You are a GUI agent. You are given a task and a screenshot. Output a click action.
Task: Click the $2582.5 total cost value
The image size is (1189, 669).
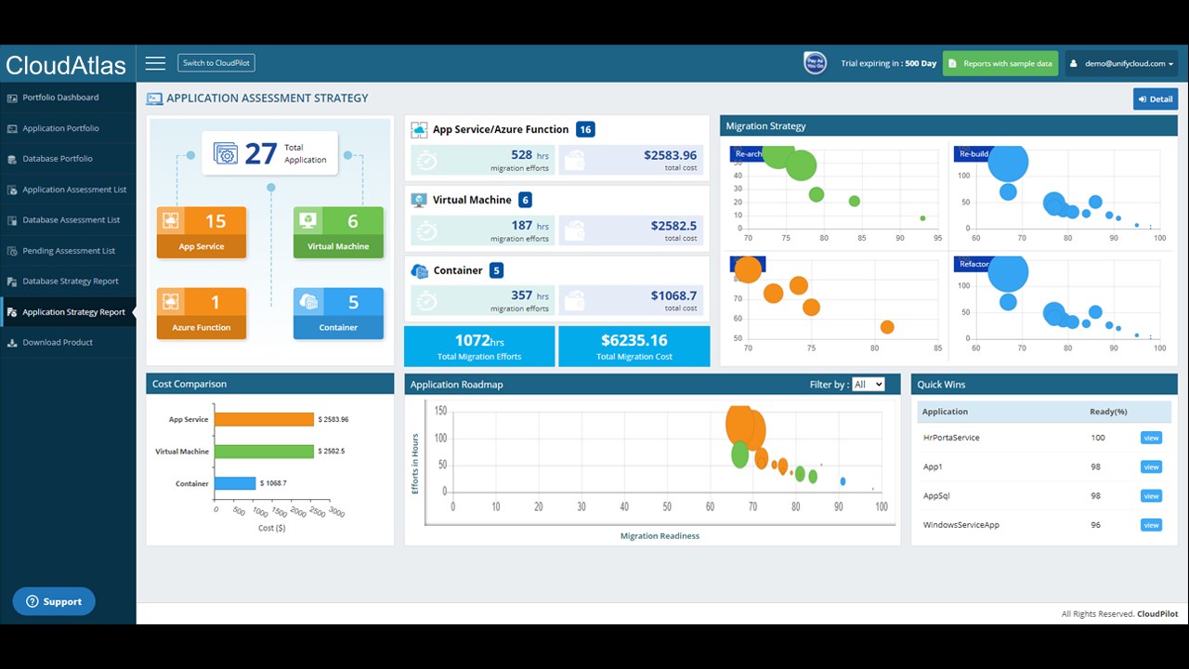pos(673,226)
